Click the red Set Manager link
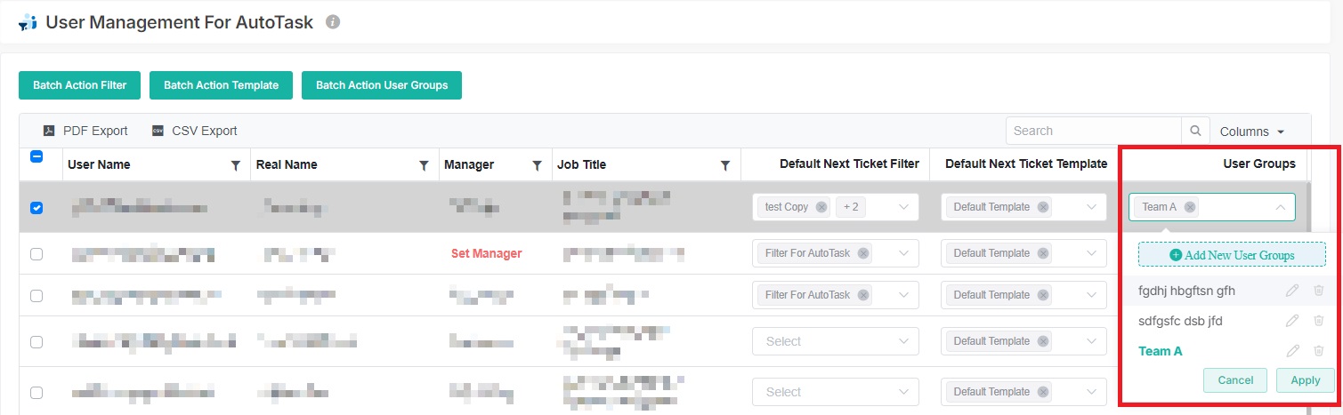 tap(487, 253)
